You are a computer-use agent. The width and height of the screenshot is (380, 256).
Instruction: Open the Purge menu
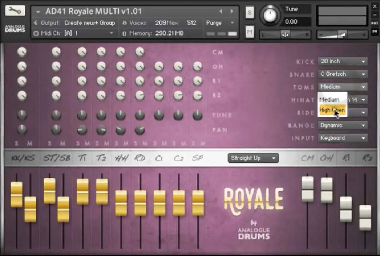point(220,23)
